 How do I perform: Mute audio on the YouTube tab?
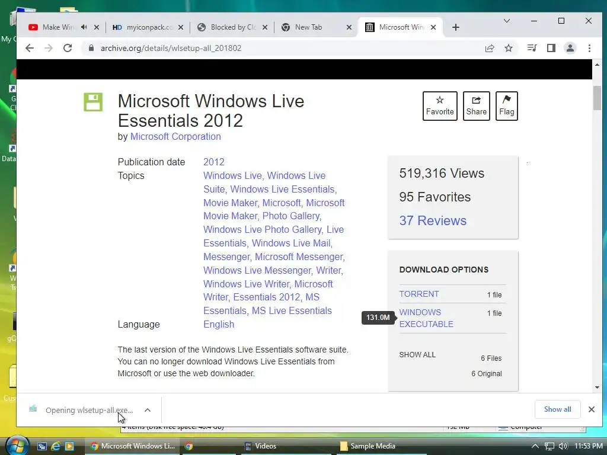(x=84, y=27)
